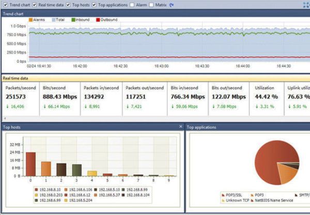Close the Top hosts panel
This screenshot has width=310, height=215.
[181, 127]
